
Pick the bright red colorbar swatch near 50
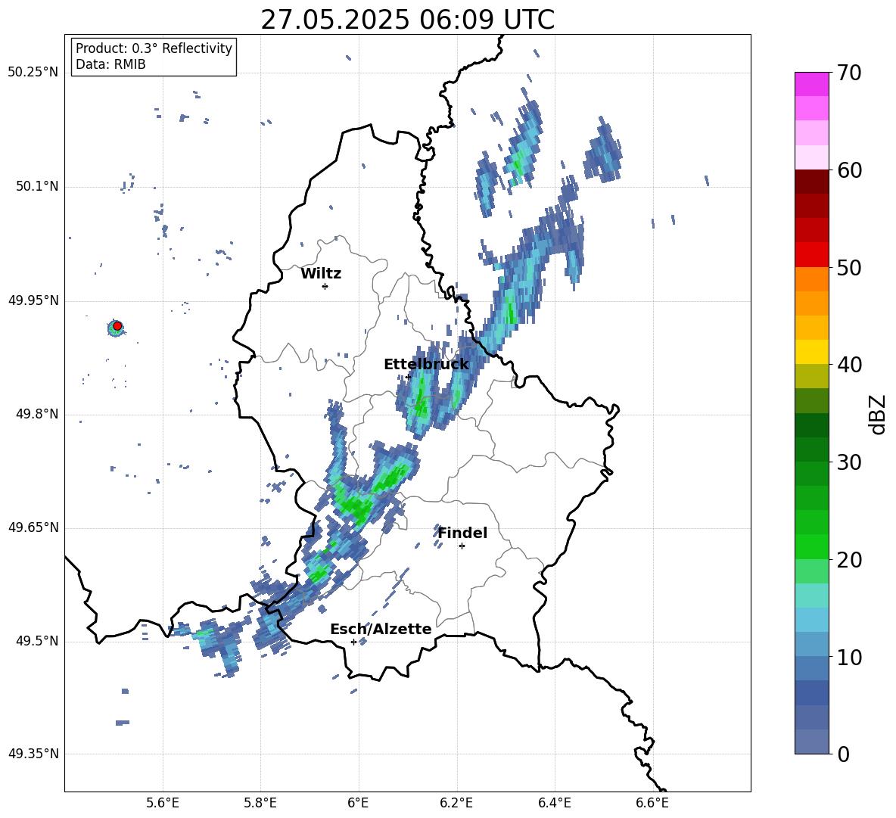(812, 255)
